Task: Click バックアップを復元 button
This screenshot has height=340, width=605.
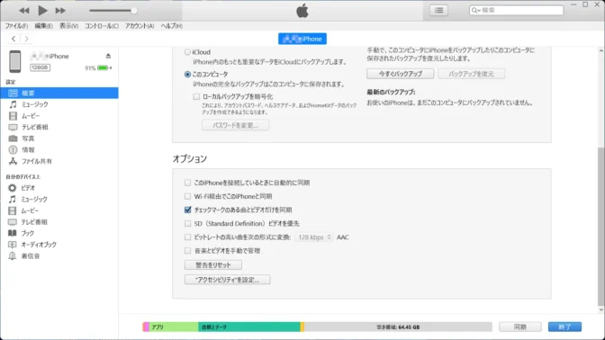Action: click(471, 74)
